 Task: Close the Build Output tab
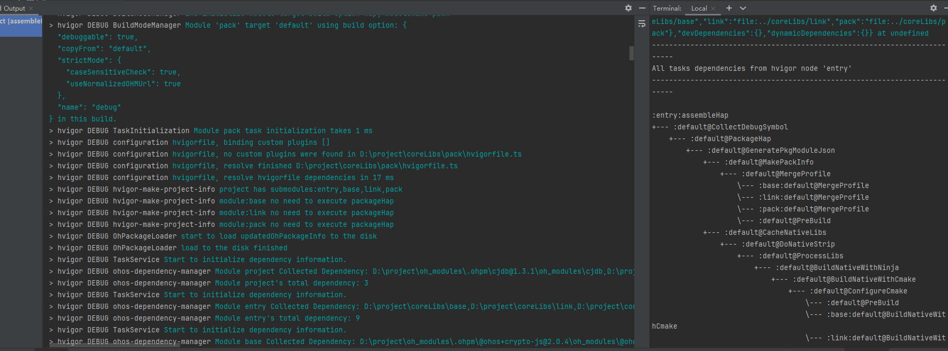(31, 9)
